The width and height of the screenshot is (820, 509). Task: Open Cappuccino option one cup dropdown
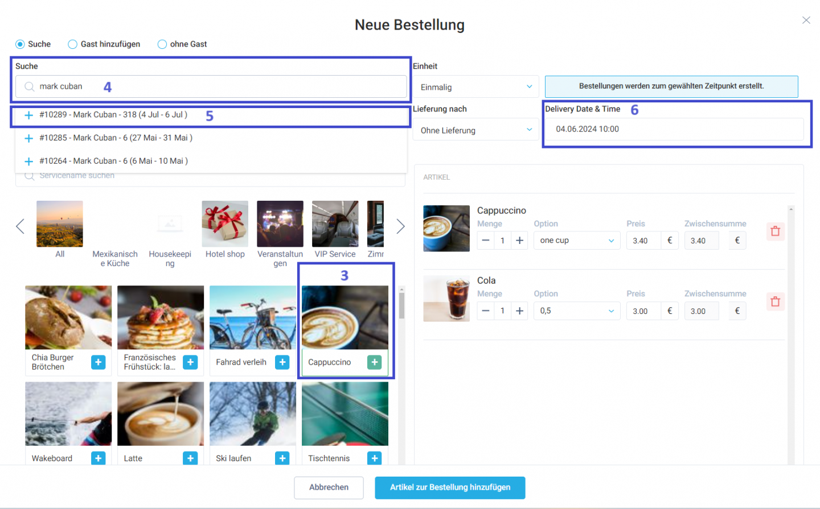pyautogui.click(x=577, y=241)
